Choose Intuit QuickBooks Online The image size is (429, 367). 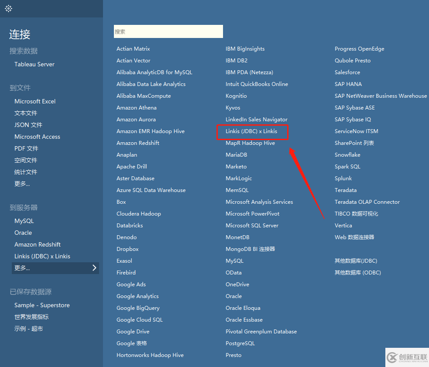(x=257, y=84)
